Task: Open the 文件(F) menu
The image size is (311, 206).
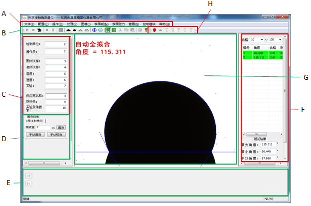Action: coord(29,24)
